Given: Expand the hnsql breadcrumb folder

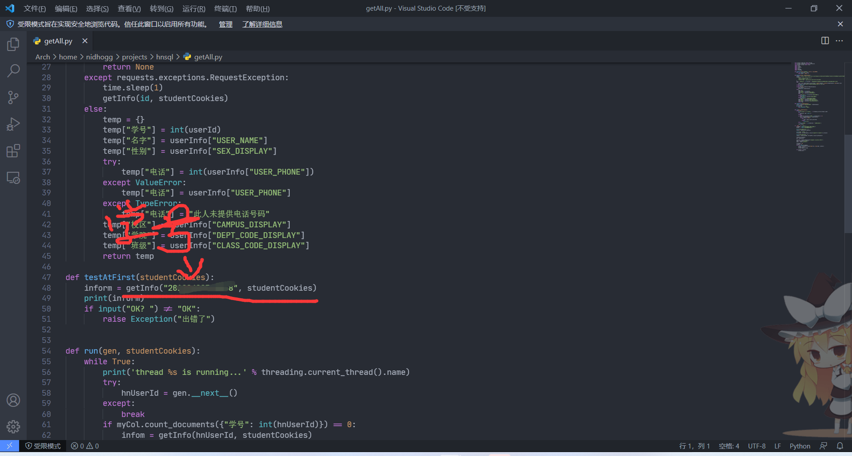Looking at the screenshot, I should pyautogui.click(x=164, y=57).
